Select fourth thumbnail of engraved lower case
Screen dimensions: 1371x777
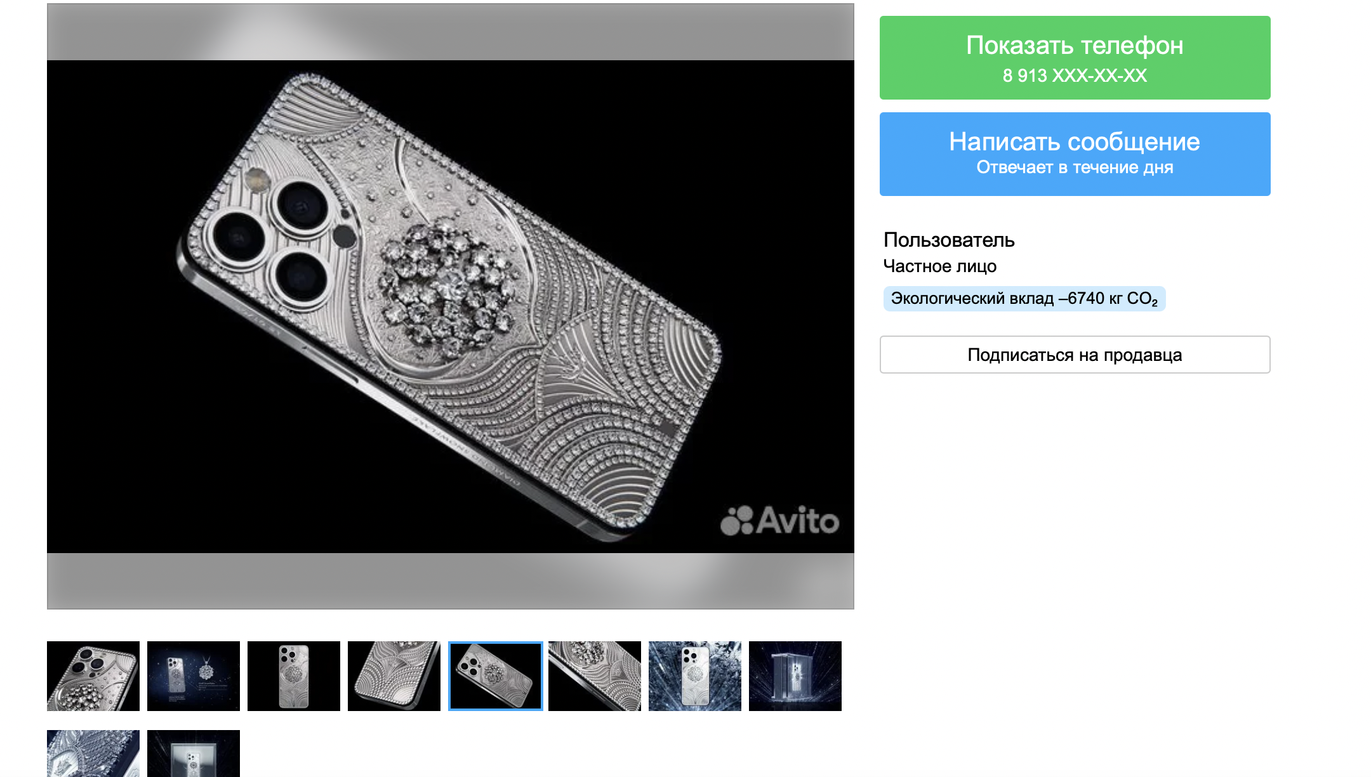(x=394, y=676)
